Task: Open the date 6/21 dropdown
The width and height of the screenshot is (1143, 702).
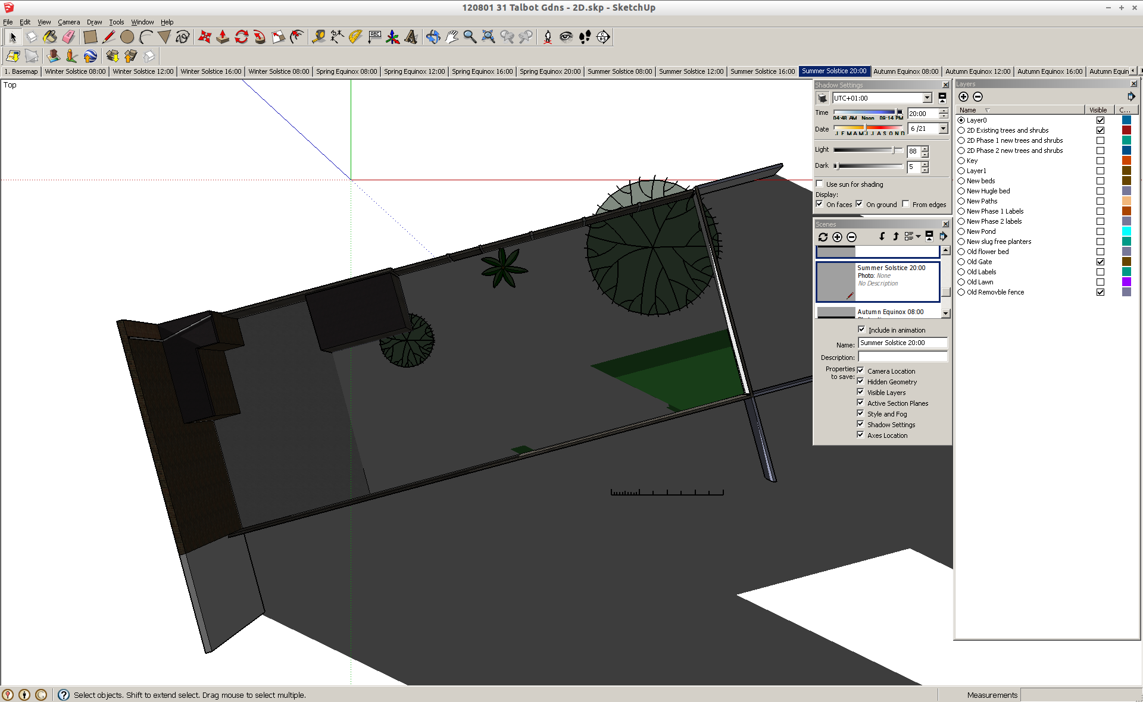Action: coord(943,129)
